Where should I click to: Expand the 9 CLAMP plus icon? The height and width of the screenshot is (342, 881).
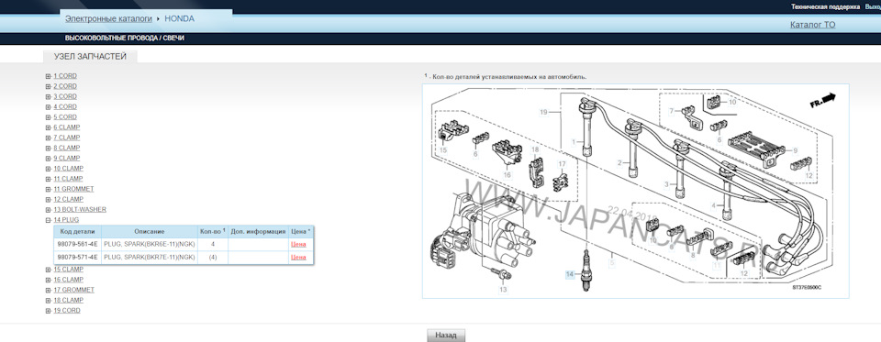[x=49, y=159]
